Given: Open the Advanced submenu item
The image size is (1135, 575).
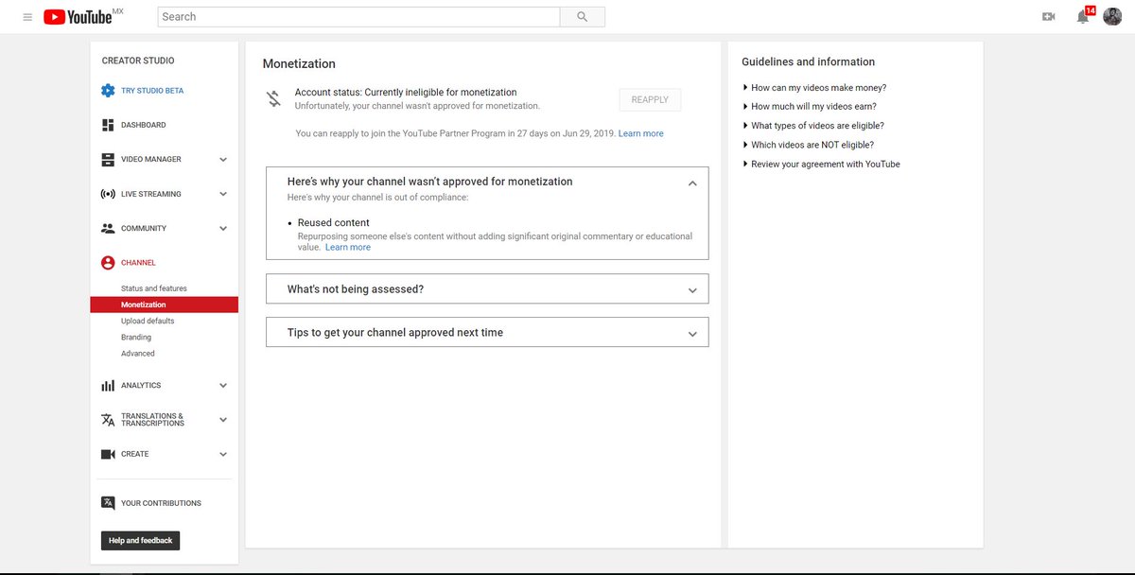Looking at the screenshot, I should [138, 354].
